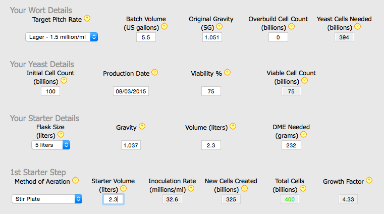Click the DME Needed help icon
This screenshot has height=214, width=384.
click(x=303, y=134)
